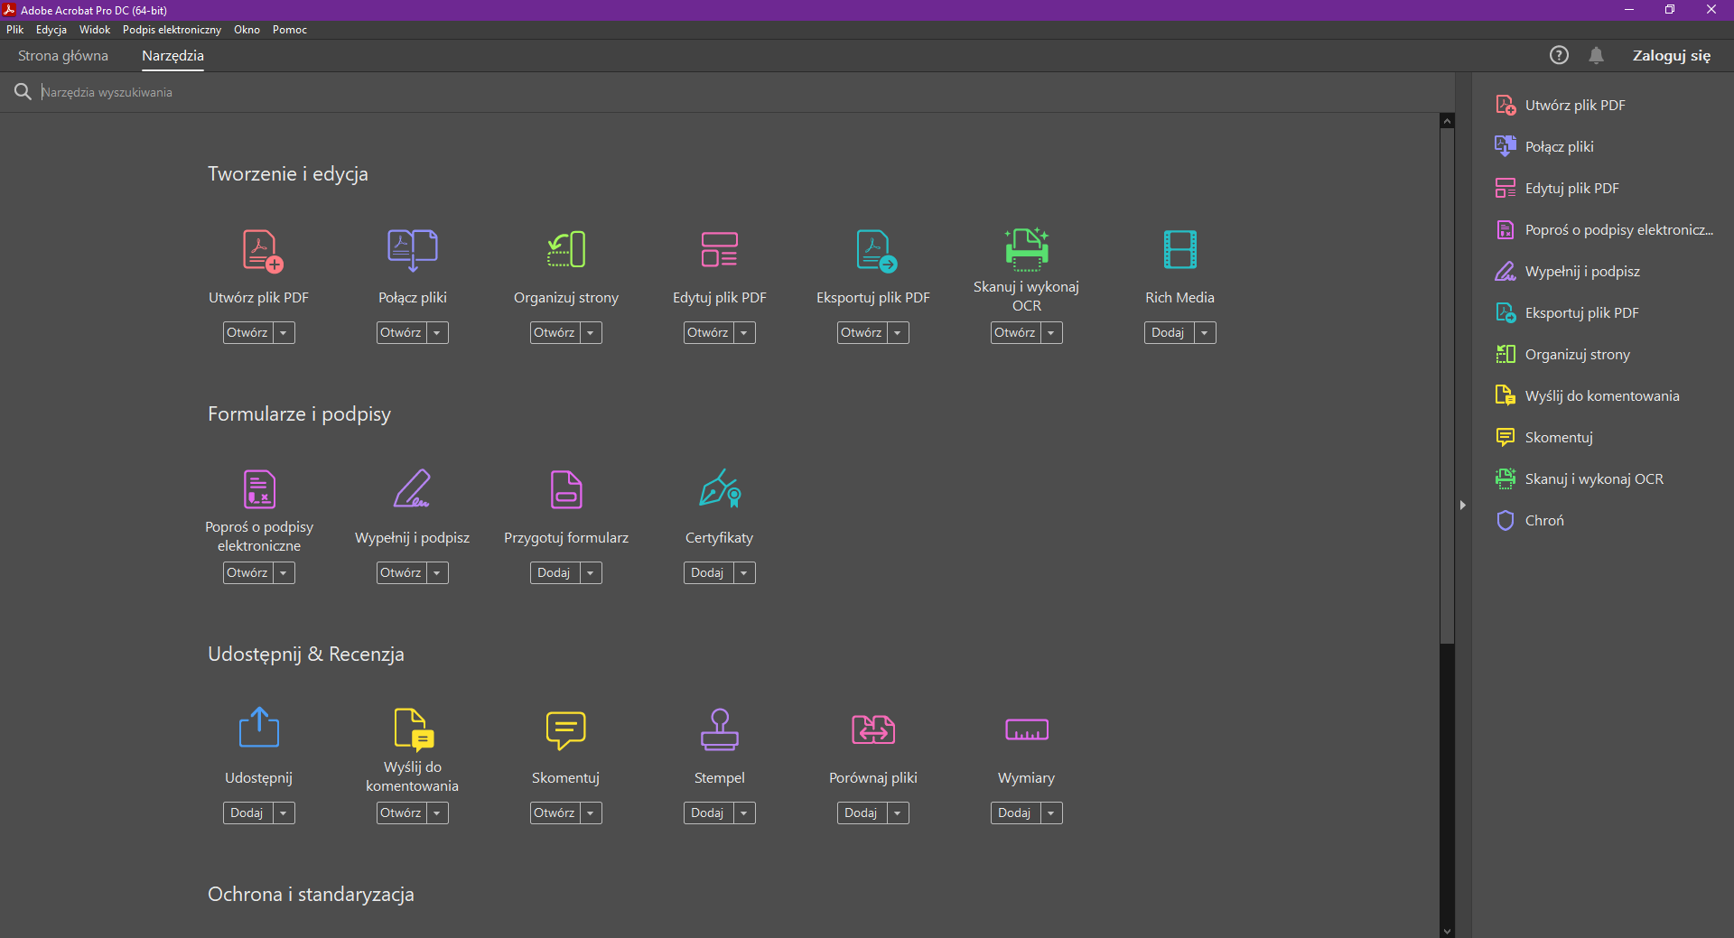Expand the dropdown arrow under Udostępnij
Image resolution: width=1734 pixels, height=938 pixels.
(x=284, y=813)
